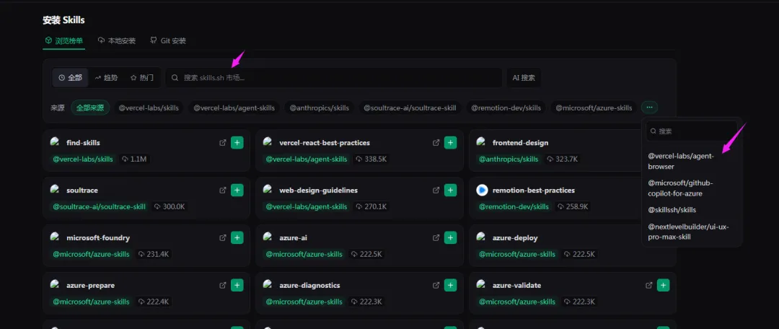This screenshot has height=329, width=779.
Task: Install azure-prepare with plus button
Action: 237,285
